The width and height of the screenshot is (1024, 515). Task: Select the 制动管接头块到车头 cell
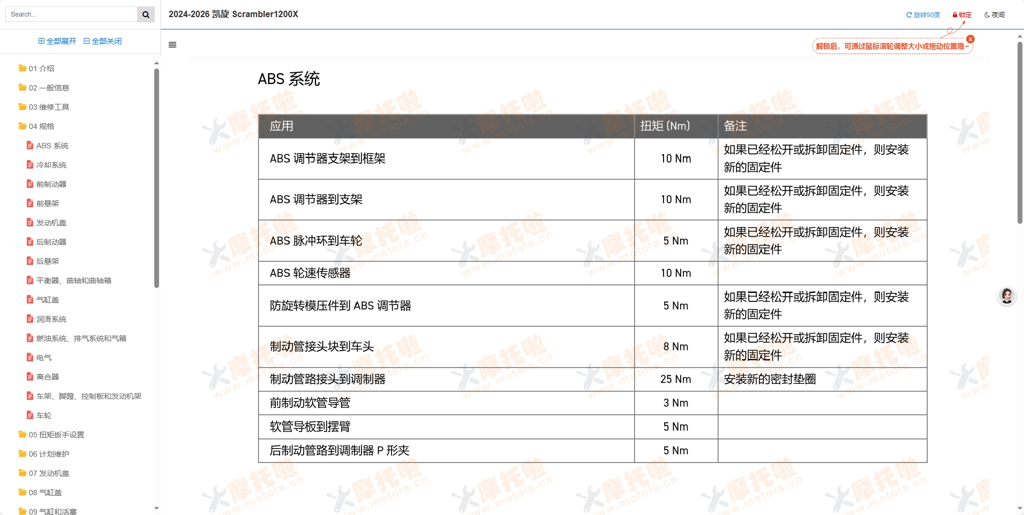click(446, 347)
